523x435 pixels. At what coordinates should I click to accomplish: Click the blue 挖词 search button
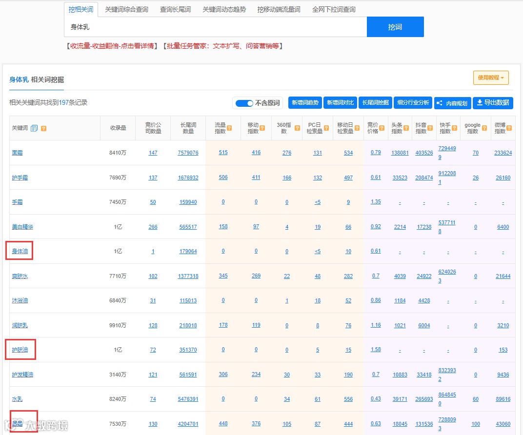[x=395, y=27]
